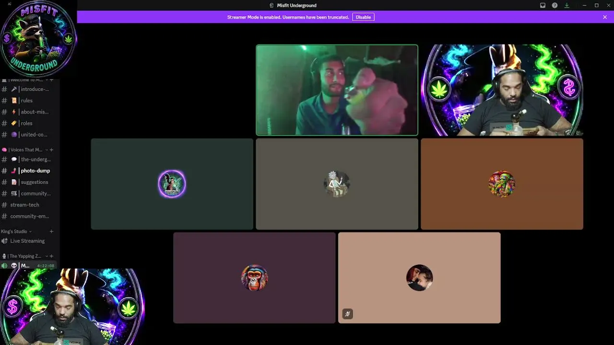Select the brown tile with colorful frog avatar

click(x=502, y=184)
